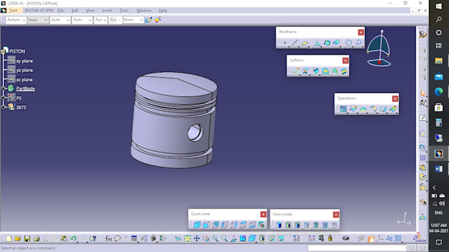Image resolution: width=449 pixels, height=252 pixels.
Task: Open the Insert menu
Action: coord(107,11)
